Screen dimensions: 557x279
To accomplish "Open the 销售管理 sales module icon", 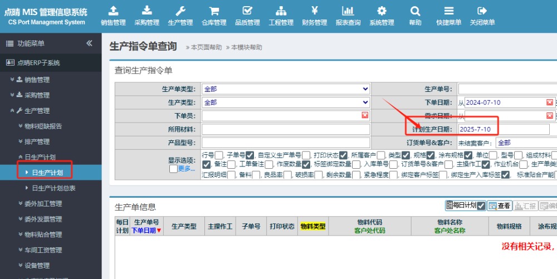I will (x=113, y=11).
